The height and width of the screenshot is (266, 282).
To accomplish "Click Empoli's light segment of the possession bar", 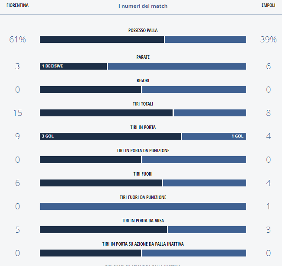I will pos(205,39).
